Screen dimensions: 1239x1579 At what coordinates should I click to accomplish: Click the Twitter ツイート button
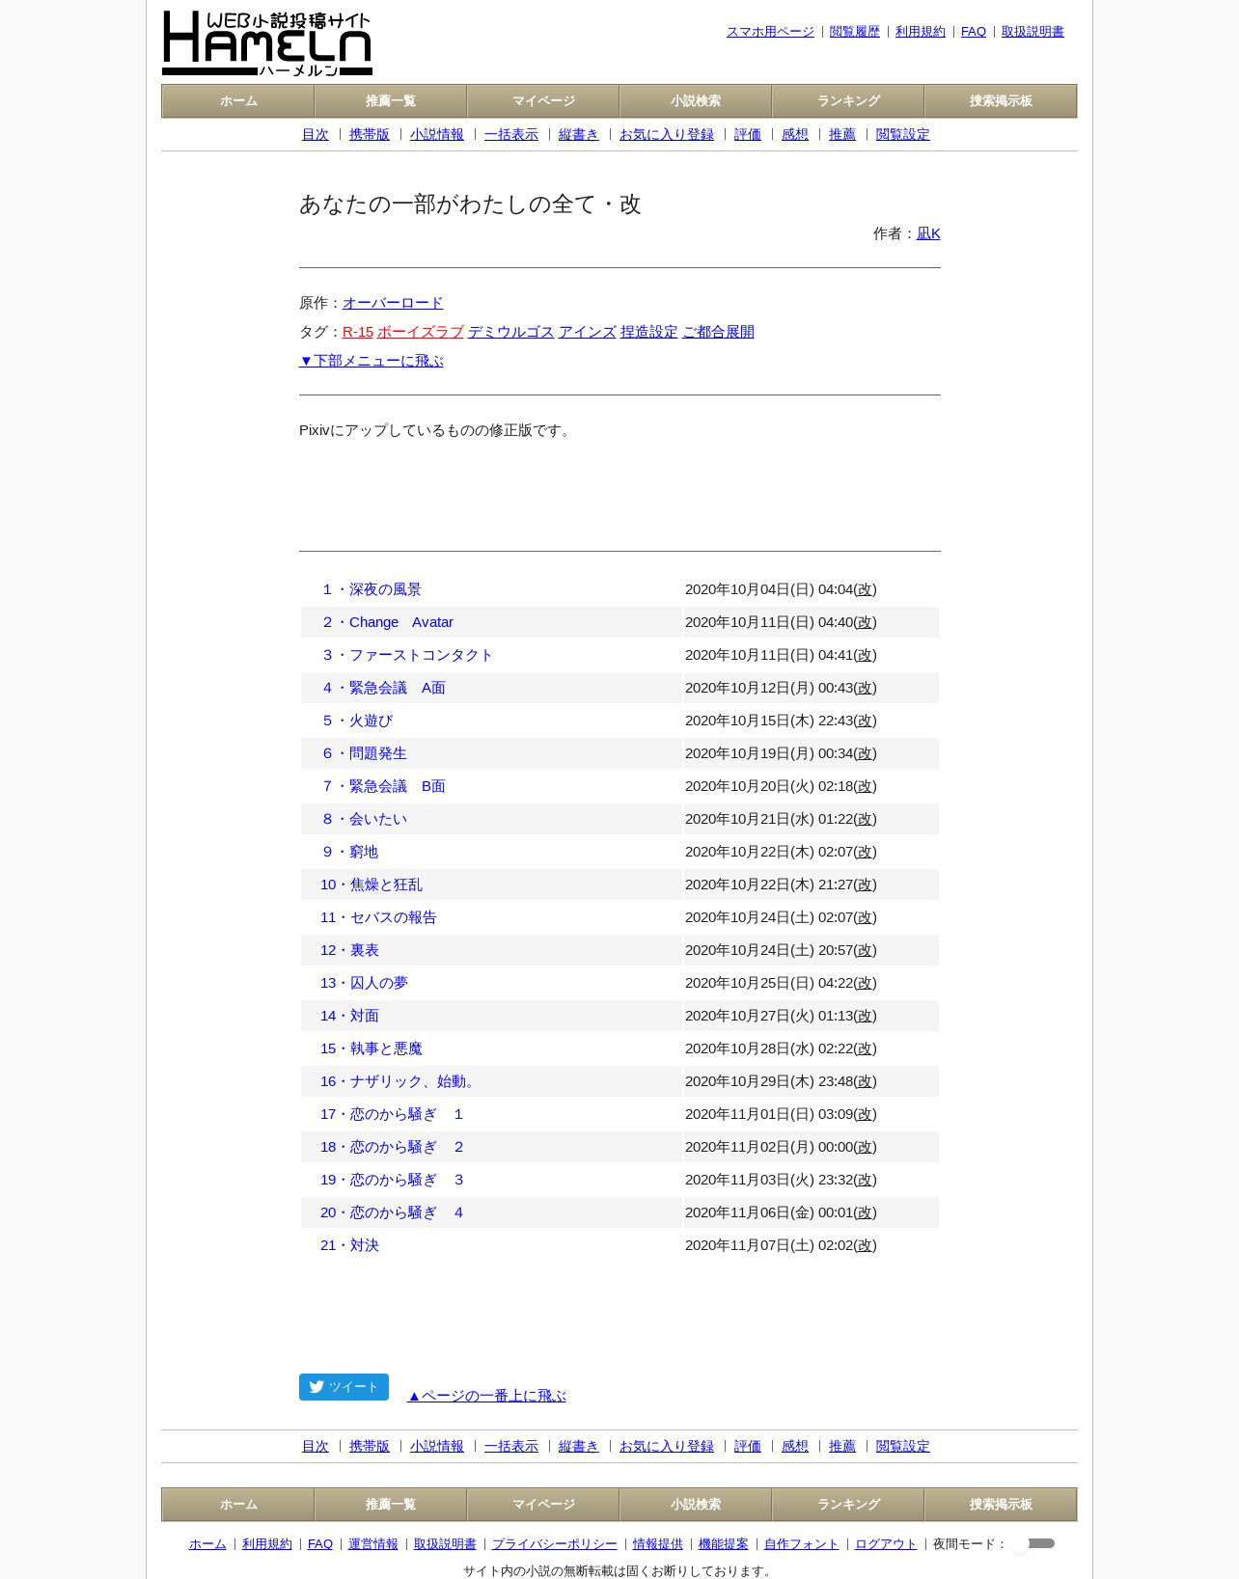pyautogui.click(x=344, y=1387)
